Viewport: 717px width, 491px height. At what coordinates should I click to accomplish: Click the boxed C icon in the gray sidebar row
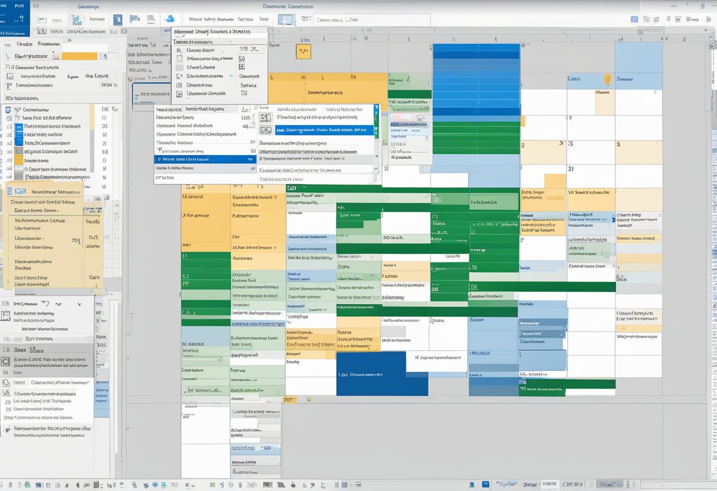click(5, 362)
